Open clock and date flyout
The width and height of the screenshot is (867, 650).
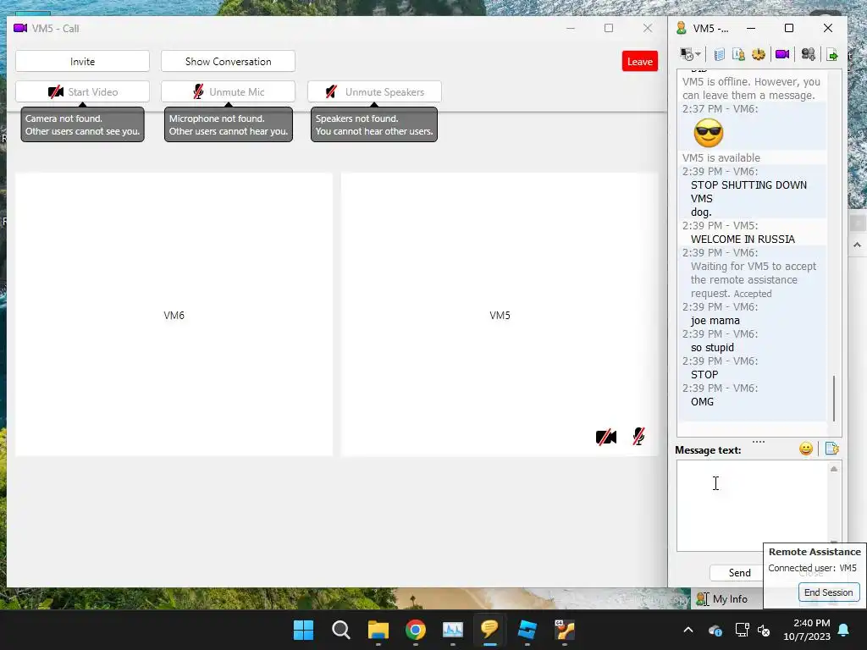pyautogui.click(x=807, y=630)
